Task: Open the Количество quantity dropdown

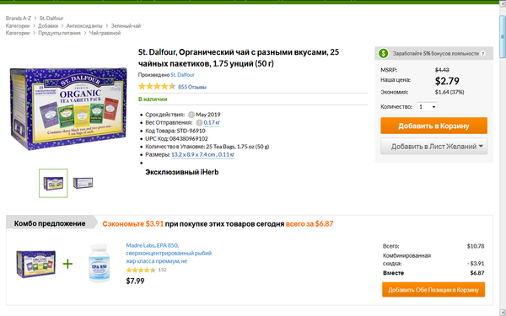Action: (x=427, y=107)
